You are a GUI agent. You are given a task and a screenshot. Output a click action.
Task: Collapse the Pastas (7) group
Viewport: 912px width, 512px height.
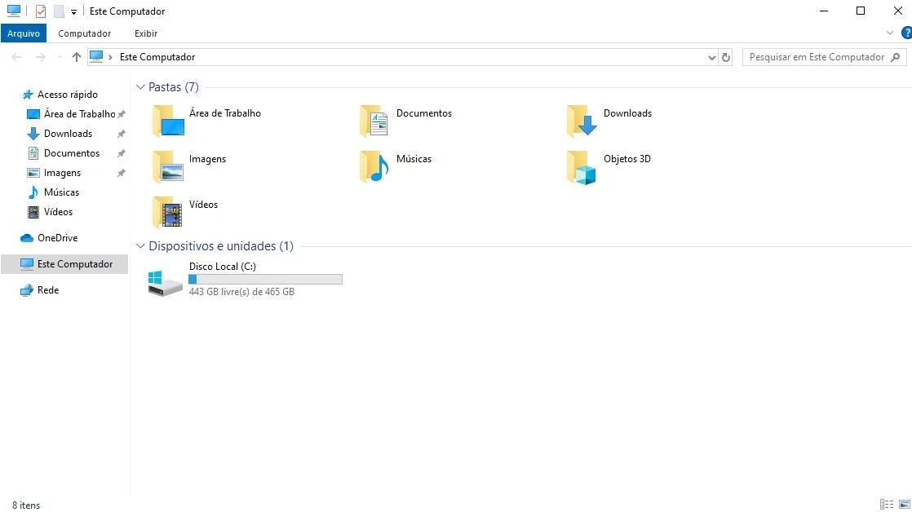pos(140,87)
